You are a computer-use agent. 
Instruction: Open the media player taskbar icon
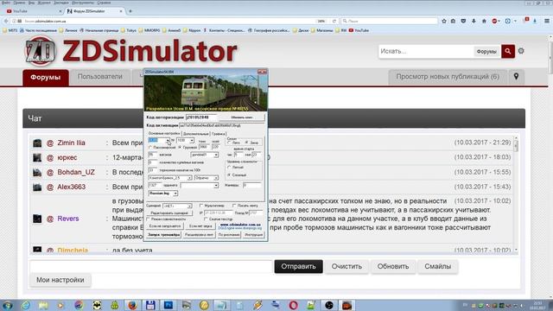click(x=61, y=305)
